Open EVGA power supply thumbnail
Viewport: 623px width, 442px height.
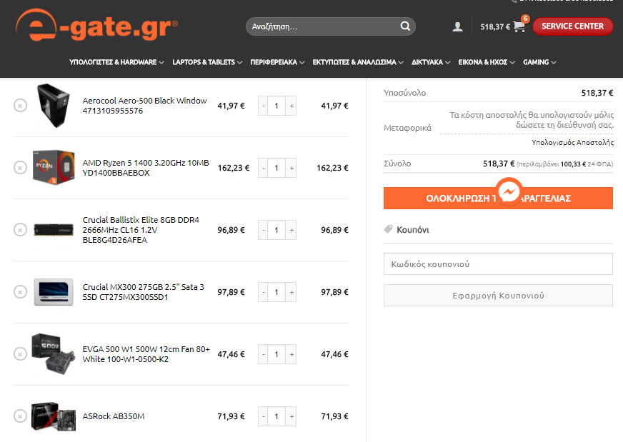pyautogui.click(x=54, y=354)
